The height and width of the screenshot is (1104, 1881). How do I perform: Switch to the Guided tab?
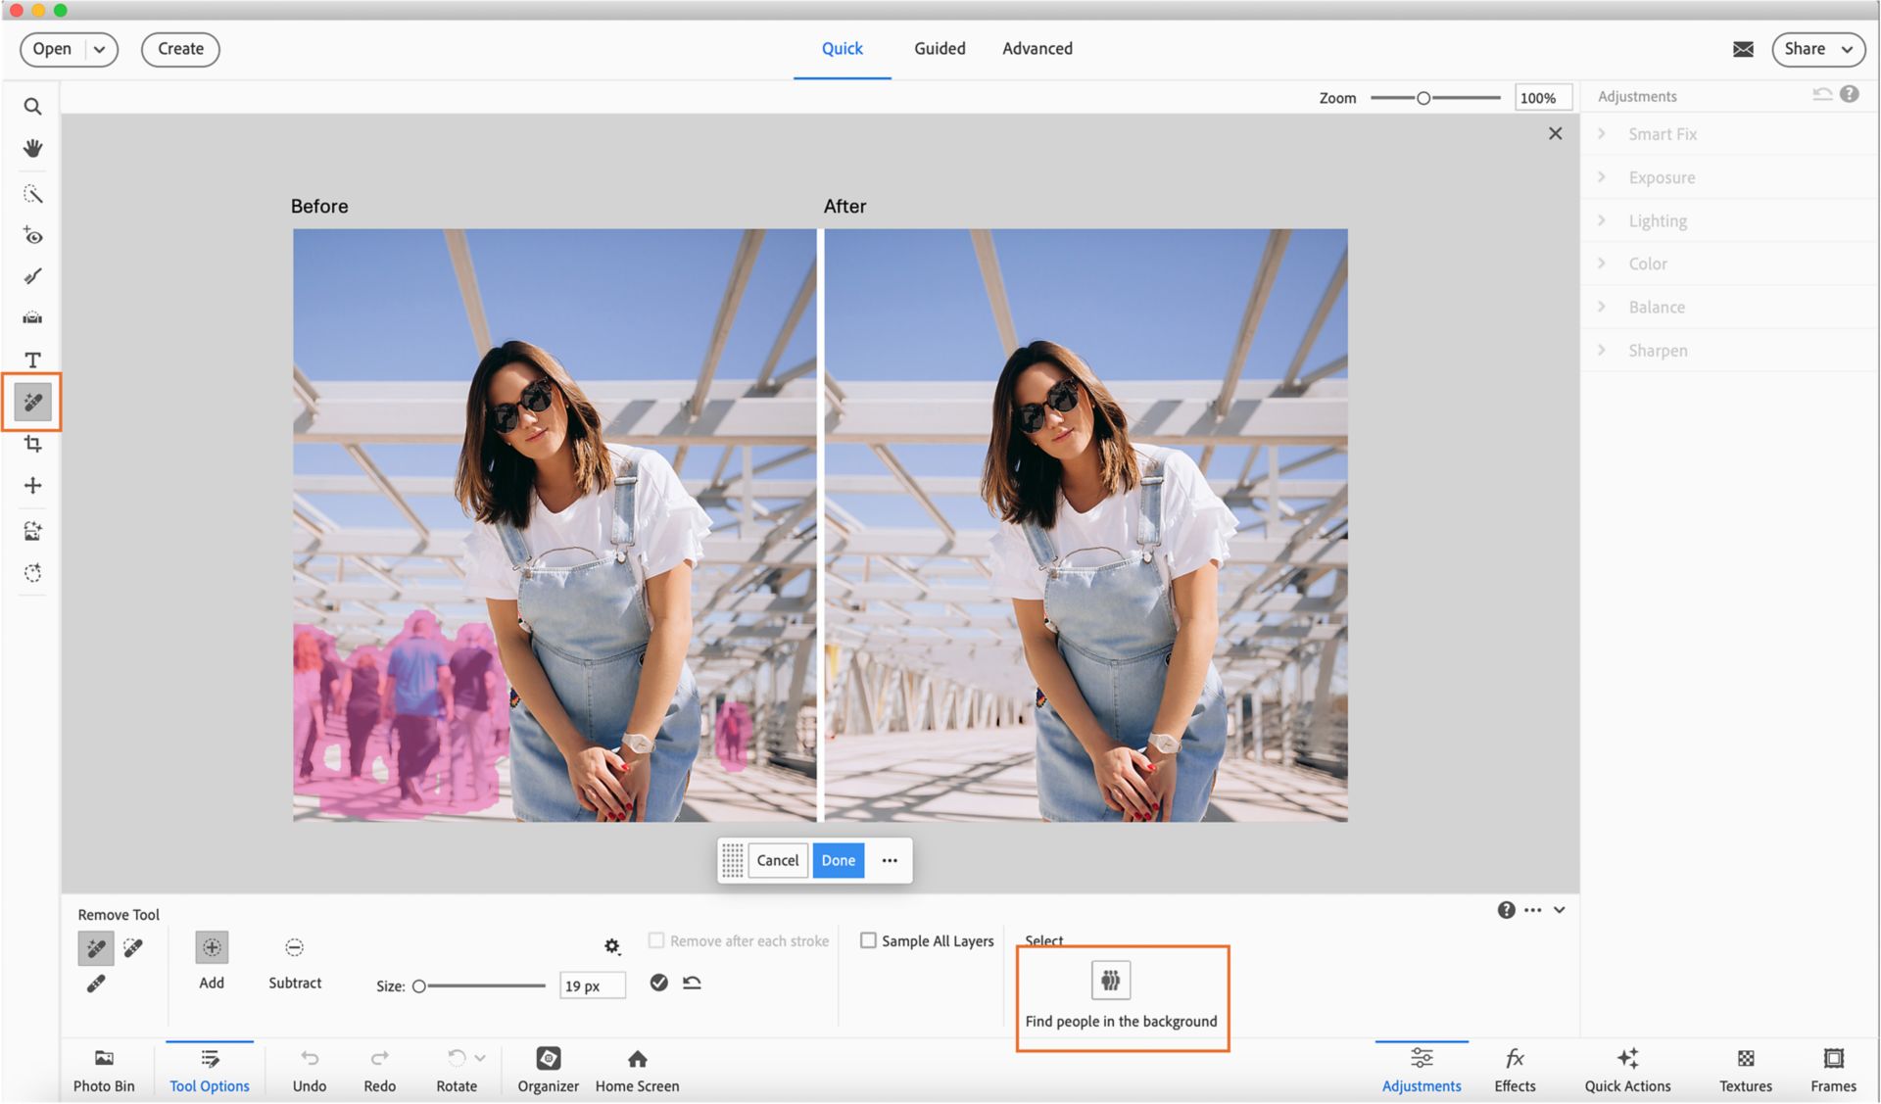[939, 48]
